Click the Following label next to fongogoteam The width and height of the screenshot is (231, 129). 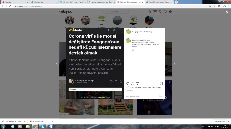(148, 32)
